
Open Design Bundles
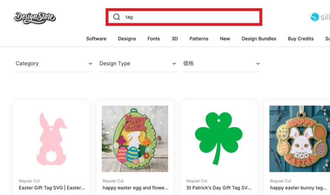click(259, 39)
